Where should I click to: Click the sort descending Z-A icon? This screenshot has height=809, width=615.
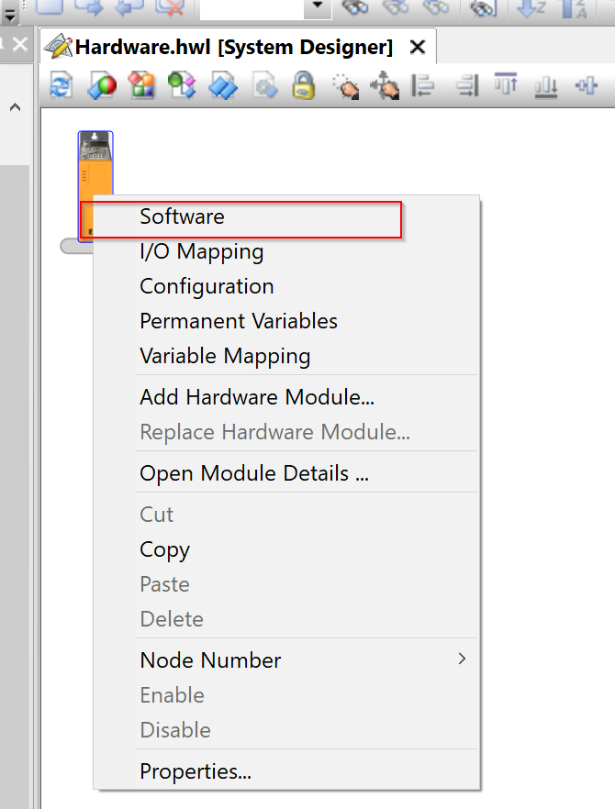575,7
